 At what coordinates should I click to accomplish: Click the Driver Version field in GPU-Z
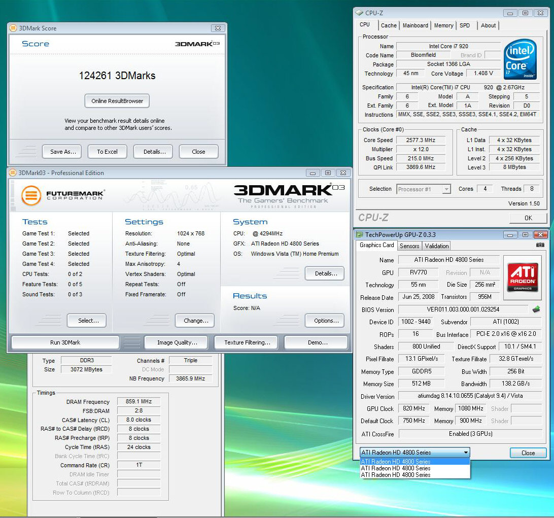click(x=470, y=396)
